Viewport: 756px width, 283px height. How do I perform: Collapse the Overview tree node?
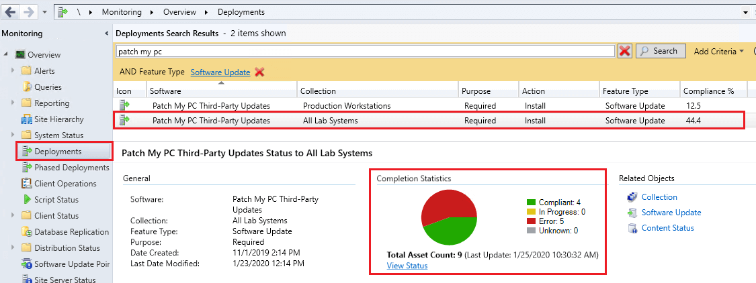[6, 54]
